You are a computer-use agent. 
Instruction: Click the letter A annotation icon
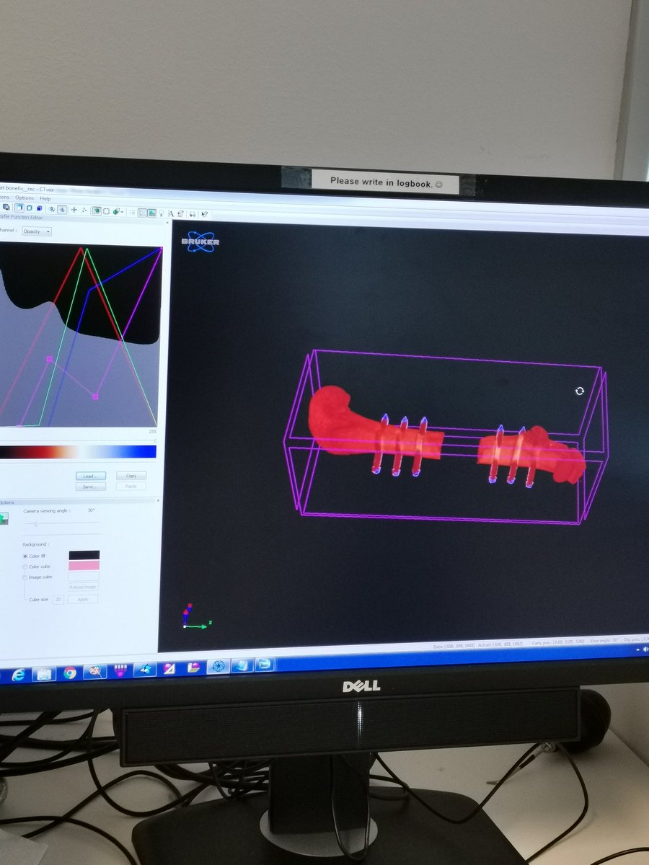[x=171, y=213]
